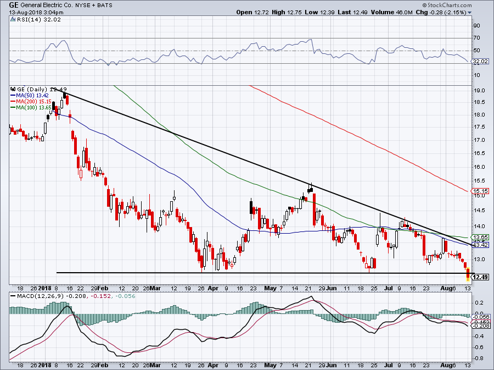This screenshot has width=494, height=370.
Task: Click the 90 label on RSI axis
Action: click(x=476, y=25)
